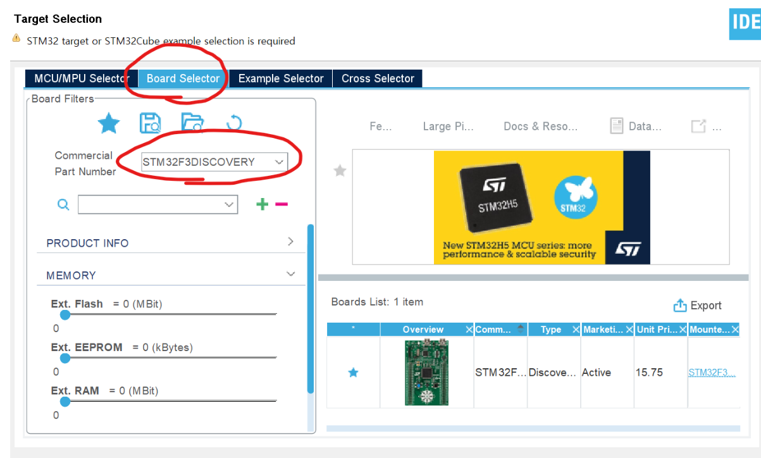This screenshot has height=458, width=761.
Task: Click the STM32F3 Discovery board thumbnail
Action: (x=426, y=373)
